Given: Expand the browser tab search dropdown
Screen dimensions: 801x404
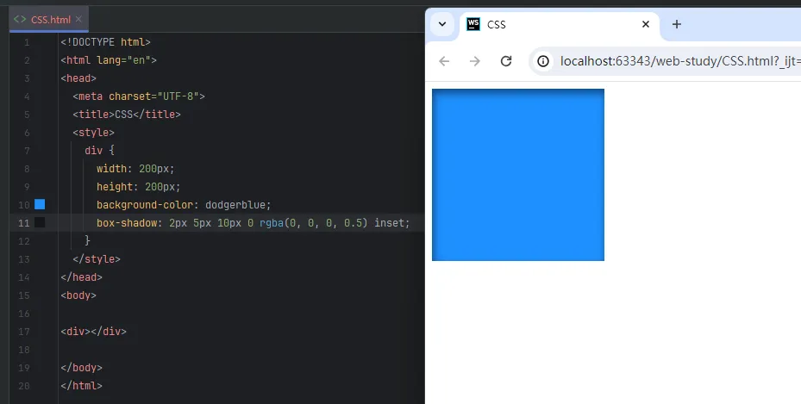Looking at the screenshot, I should point(442,24).
